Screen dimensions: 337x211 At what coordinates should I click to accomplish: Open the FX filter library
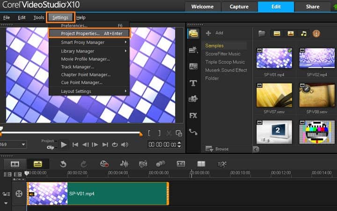[x=193, y=116]
